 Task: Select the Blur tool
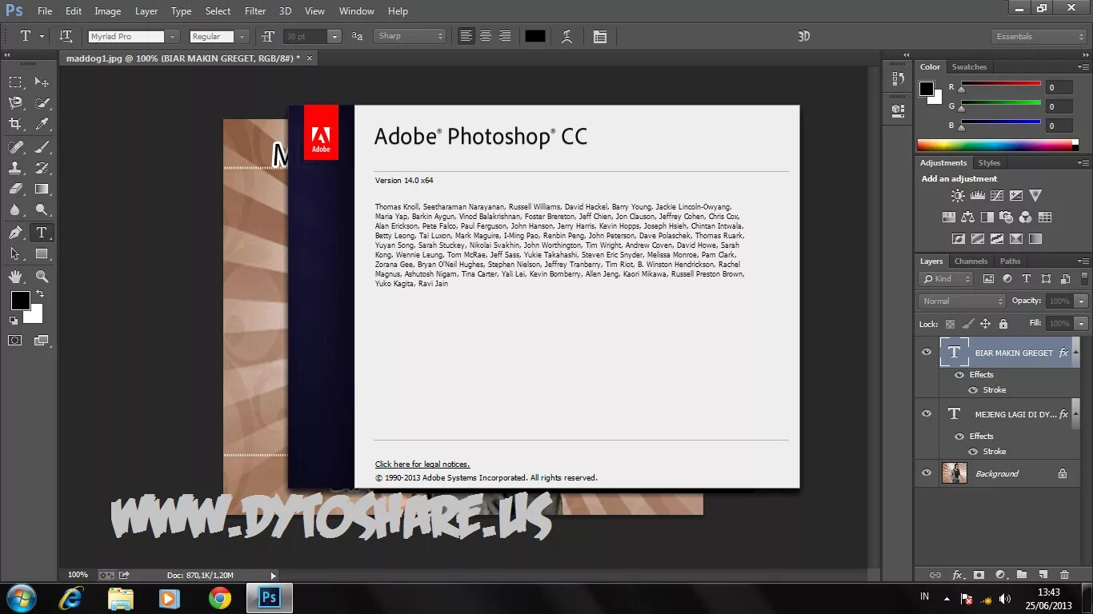tap(15, 210)
